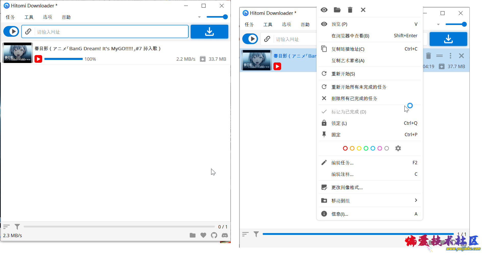Viewport: 482px width, 255px height.
Task: Select the red label color swatch
Action: tap(345, 148)
